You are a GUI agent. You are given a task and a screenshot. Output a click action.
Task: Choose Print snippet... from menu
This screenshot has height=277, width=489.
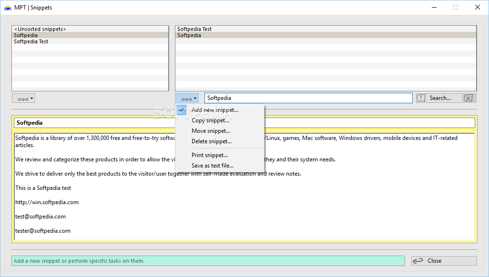tap(220, 155)
